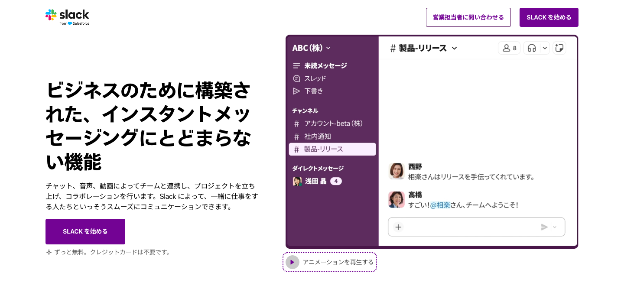Open the send options chevron

click(x=555, y=227)
